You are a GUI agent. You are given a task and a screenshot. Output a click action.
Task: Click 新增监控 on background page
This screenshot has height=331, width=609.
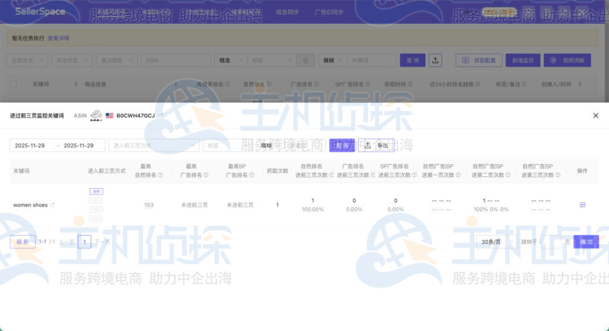[x=523, y=60]
